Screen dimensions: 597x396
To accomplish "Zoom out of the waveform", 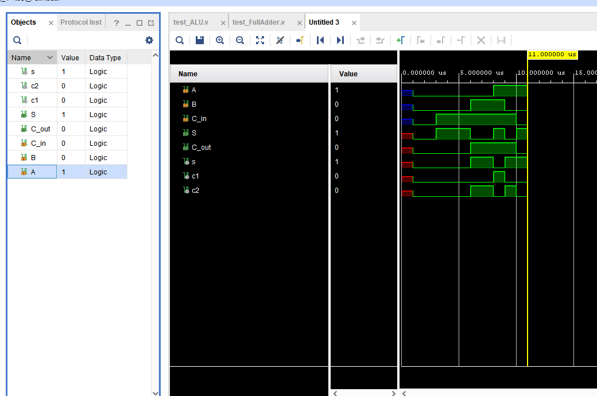I will (x=240, y=40).
